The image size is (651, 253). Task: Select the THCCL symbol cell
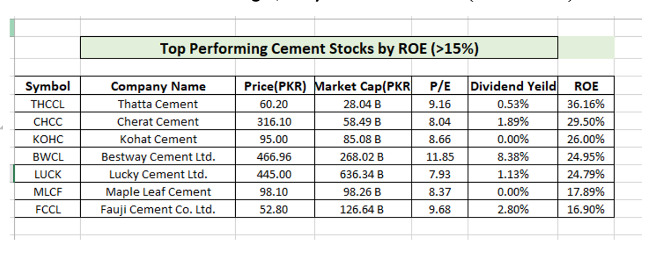[x=48, y=104]
